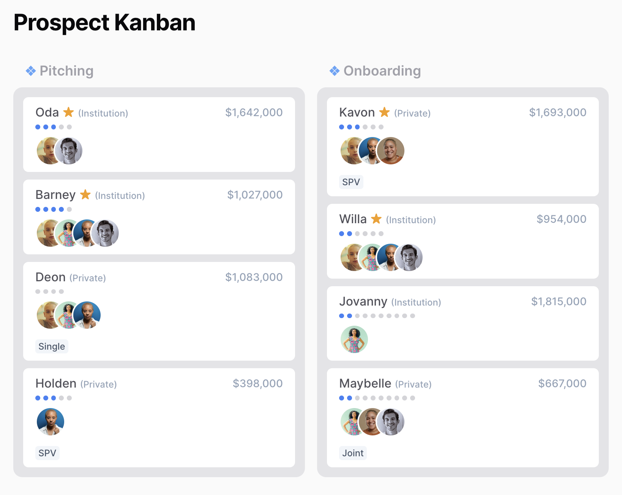Click the SPV tag on Kavon's card
This screenshot has height=495, width=622.
pos(351,182)
